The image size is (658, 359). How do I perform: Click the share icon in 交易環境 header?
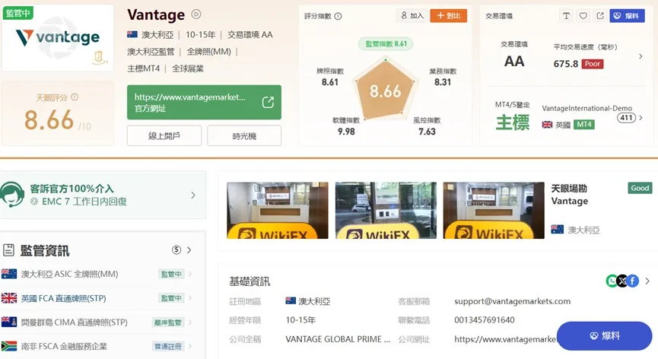tap(600, 15)
